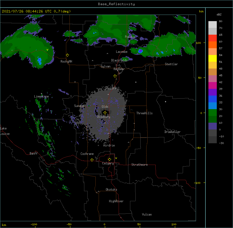Click the Drumheller town label
This screenshot has height=228, width=233.
(172, 132)
